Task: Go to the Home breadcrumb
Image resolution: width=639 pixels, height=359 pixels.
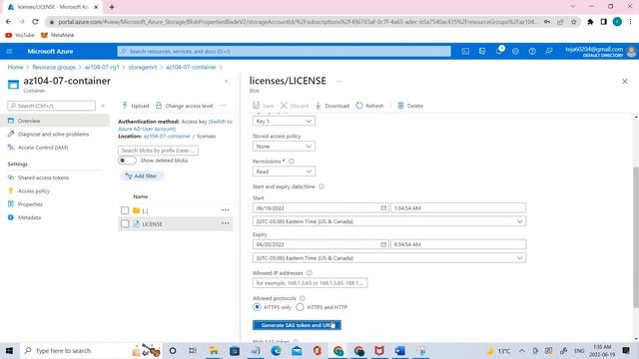Action: (16, 67)
